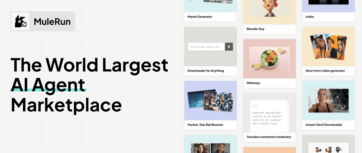362x153 pixels.
Task: Click the MuleRun brand name text
Action: (x=52, y=22)
